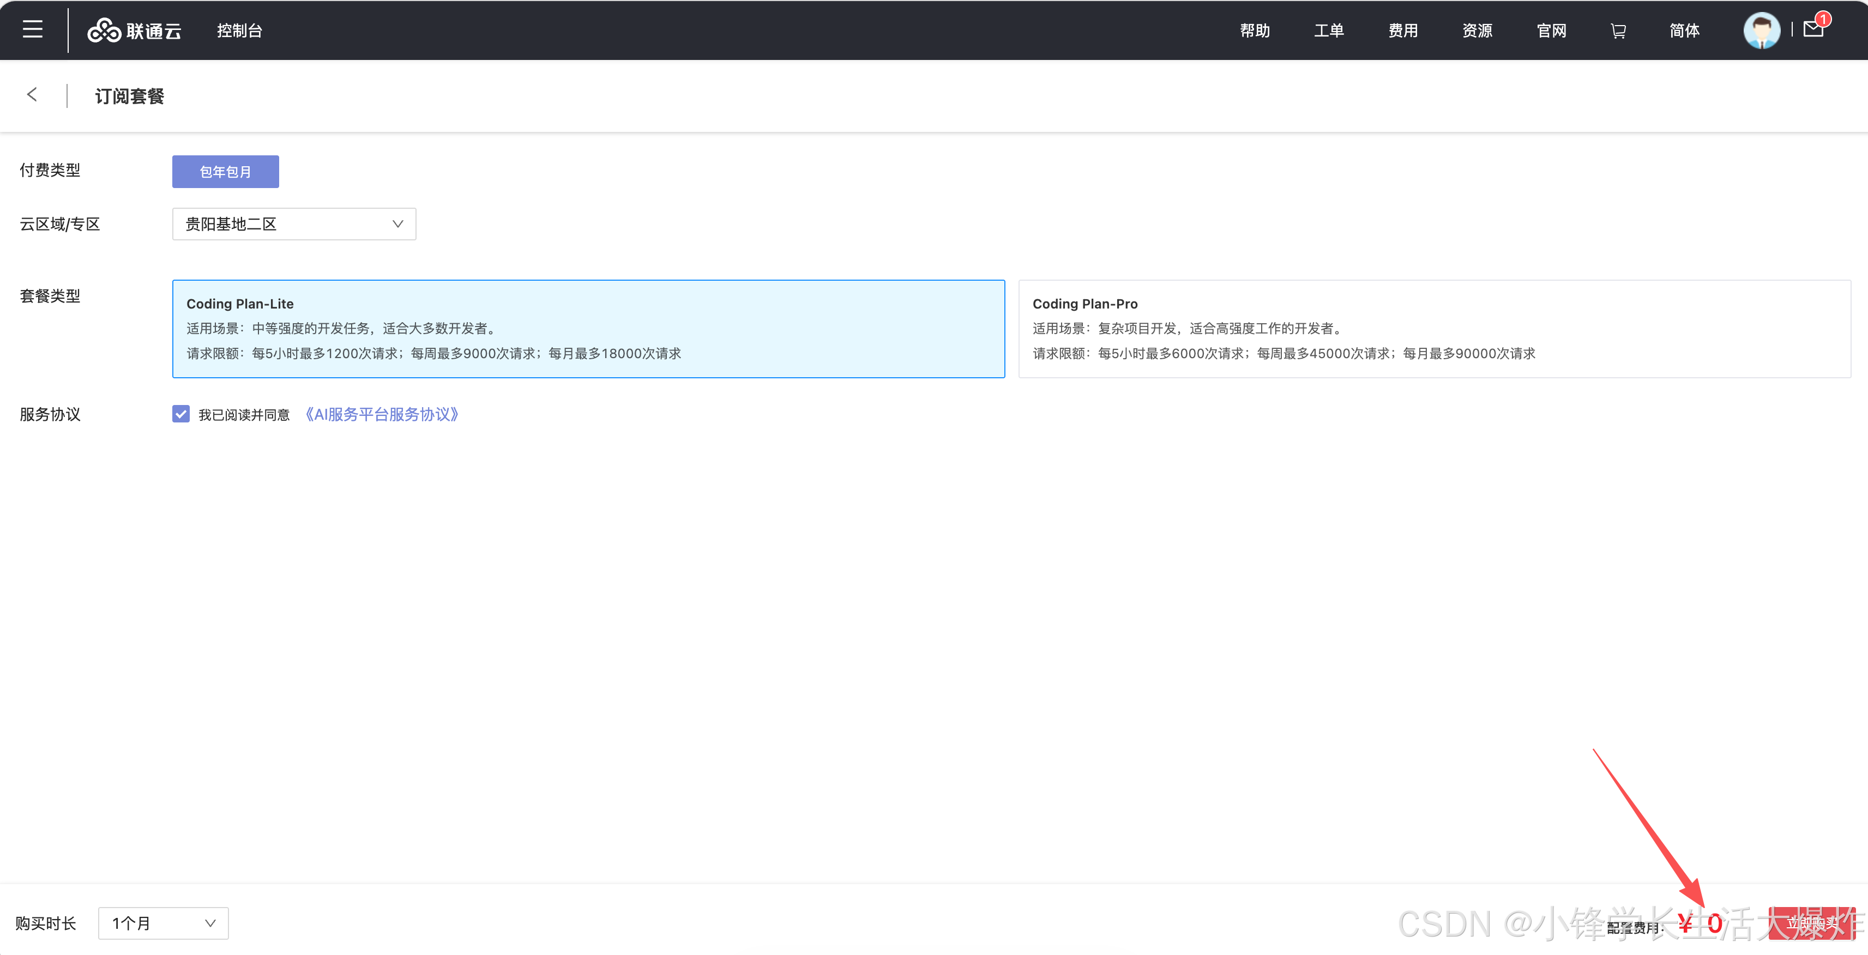Image resolution: width=1868 pixels, height=955 pixels.
Task: Open the hamburger navigation menu
Action: click(33, 30)
